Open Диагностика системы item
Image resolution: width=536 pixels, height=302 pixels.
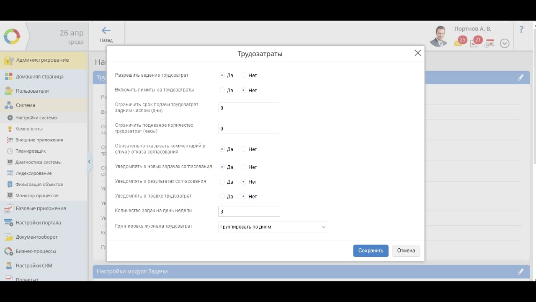43,162
